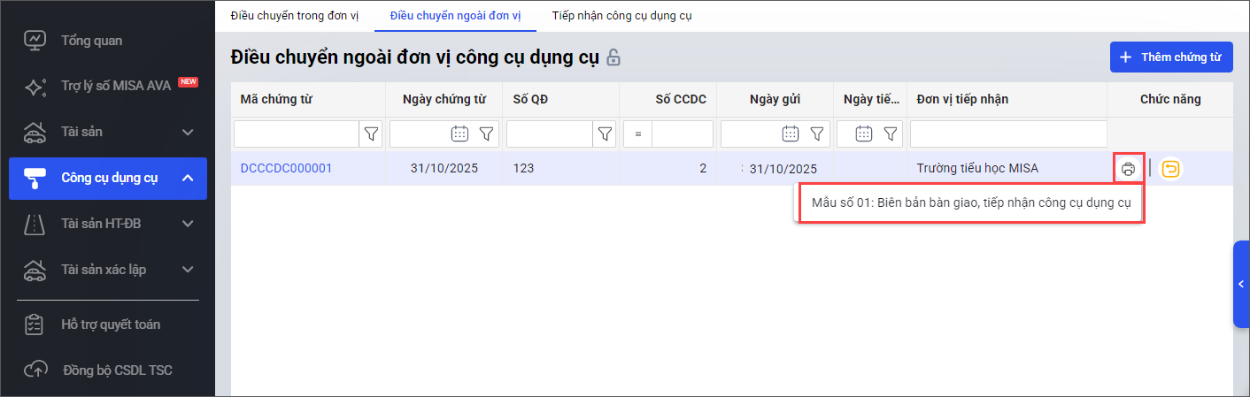
Task: Switch to Điều chuyển trong đơn vị tab
Action: click(x=294, y=16)
